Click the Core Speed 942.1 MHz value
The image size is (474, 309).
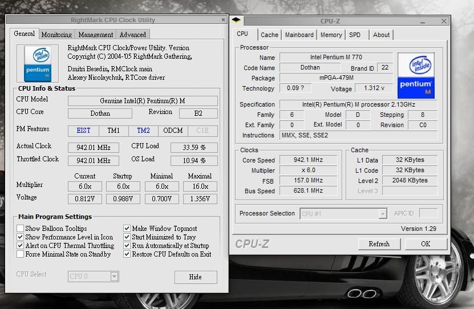[309, 160]
